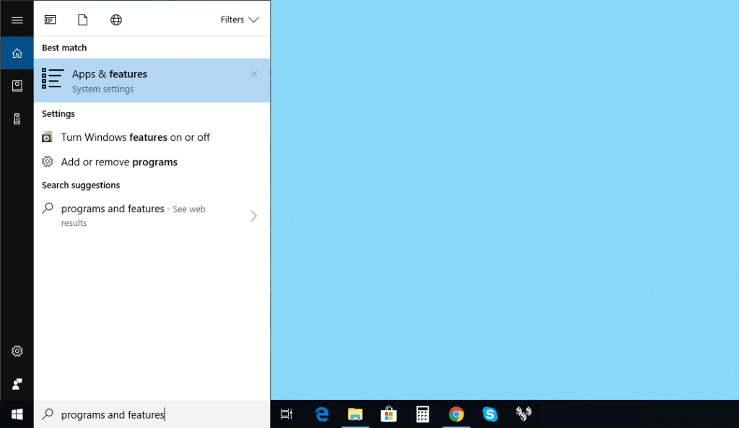
Task: Send feedback via Cortana feedback icon
Action: [x=17, y=383]
